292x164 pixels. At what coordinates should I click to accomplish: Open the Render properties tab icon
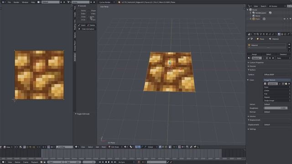255,34
